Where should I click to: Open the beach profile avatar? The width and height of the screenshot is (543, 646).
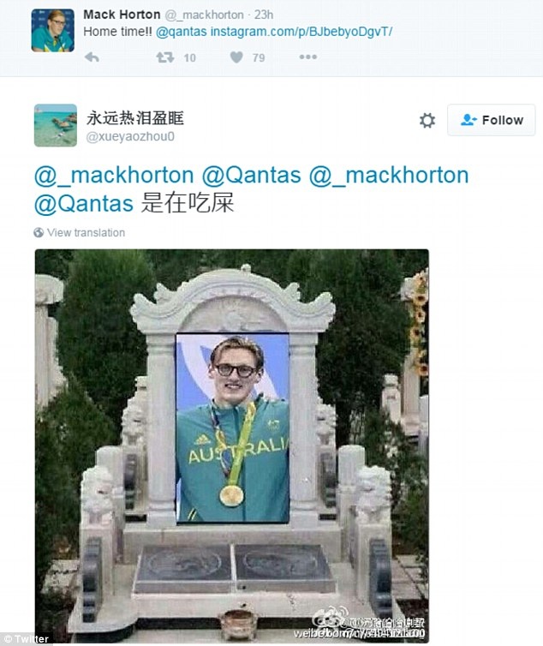pyautogui.click(x=56, y=125)
